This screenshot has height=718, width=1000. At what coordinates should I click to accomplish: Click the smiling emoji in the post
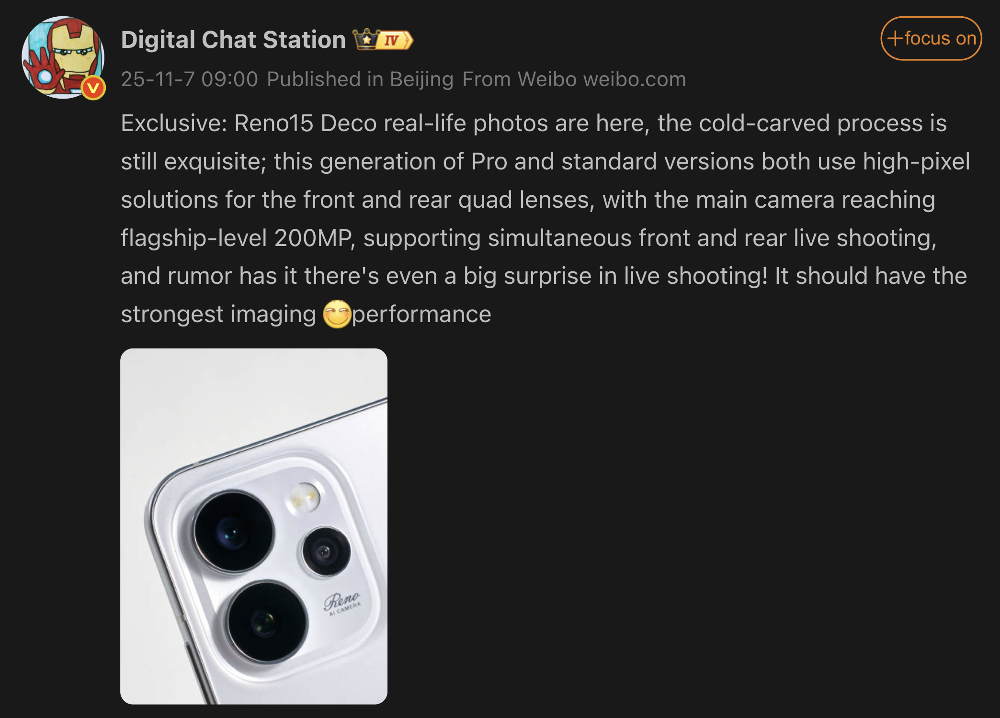337,314
